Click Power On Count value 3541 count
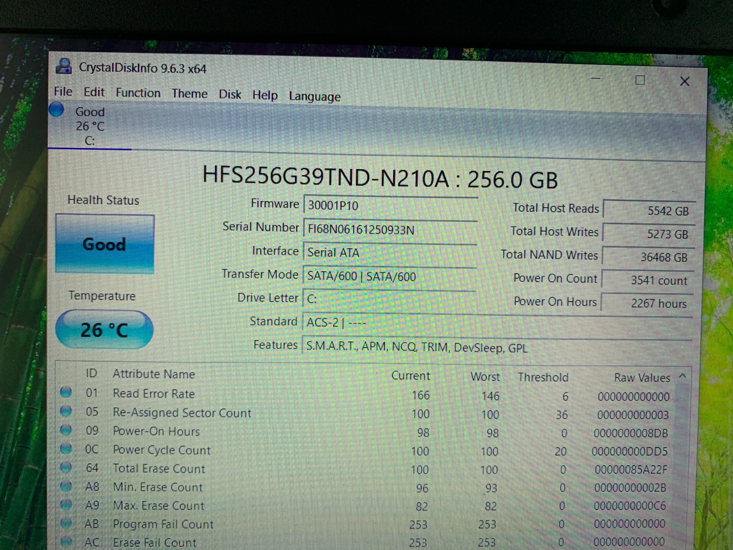Screen dimensions: 733x550 pyautogui.click(x=648, y=280)
